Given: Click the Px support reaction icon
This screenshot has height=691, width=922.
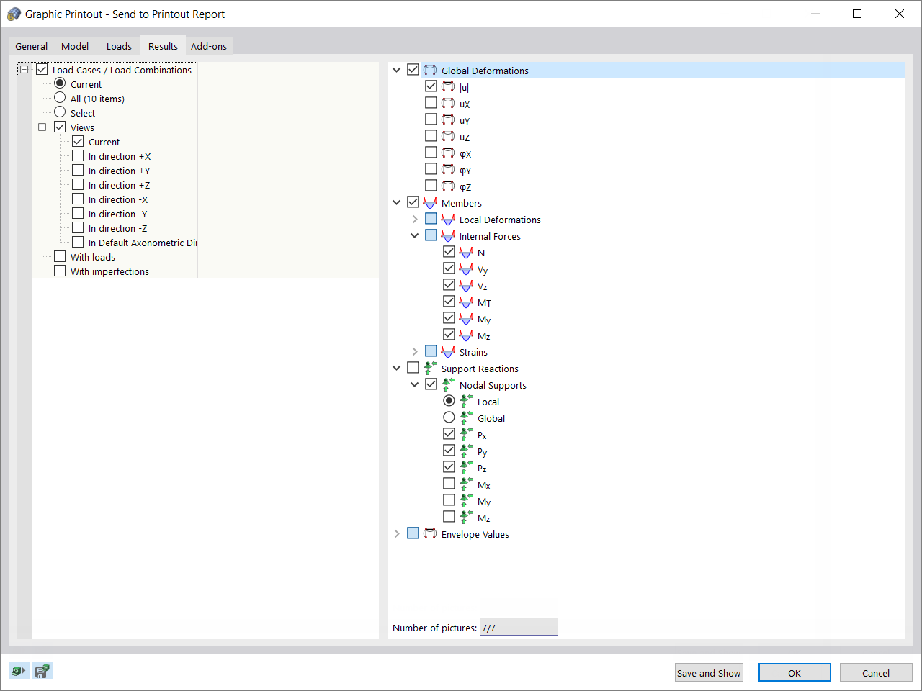Looking at the screenshot, I should 466,434.
